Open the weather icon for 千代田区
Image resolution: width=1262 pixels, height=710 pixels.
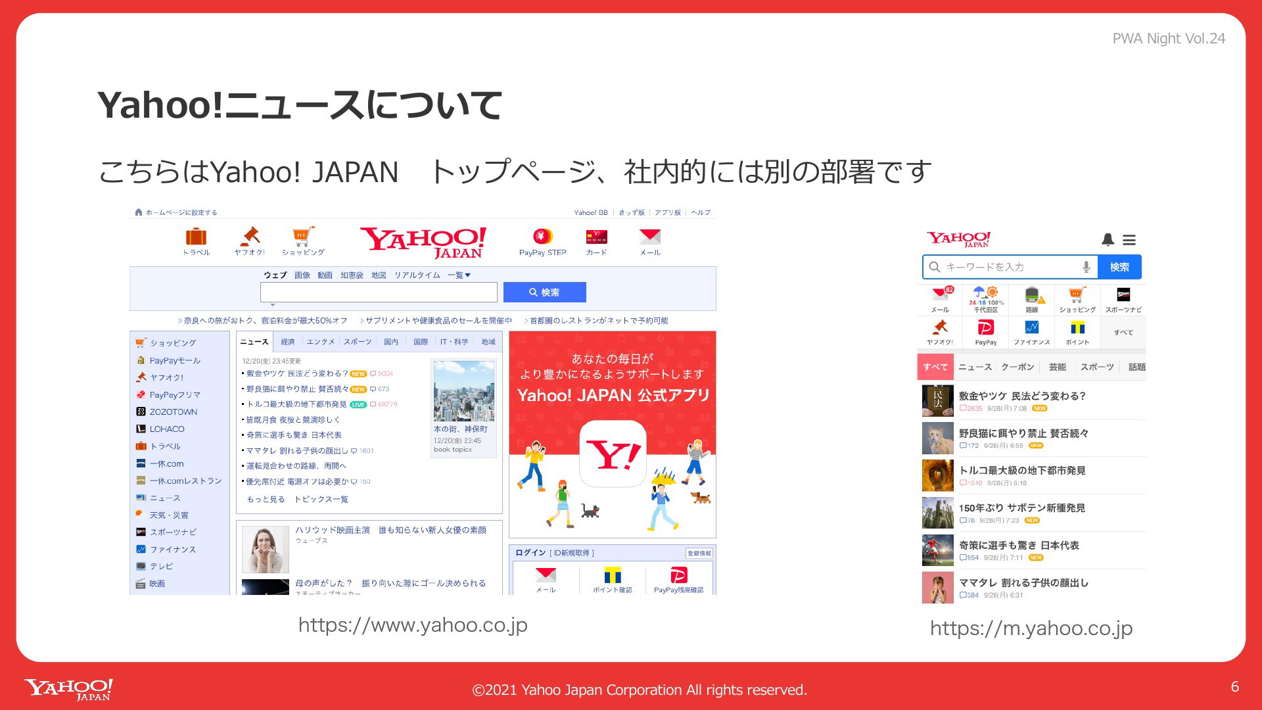(x=986, y=293)
